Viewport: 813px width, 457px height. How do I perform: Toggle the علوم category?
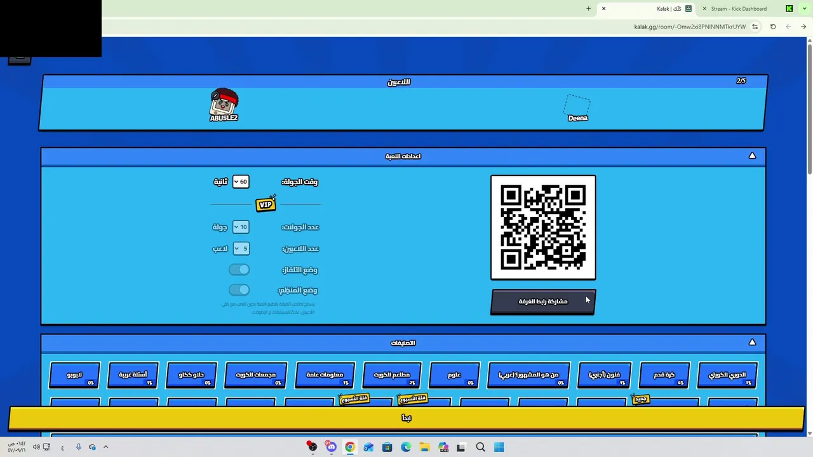[x=454, y=375]
